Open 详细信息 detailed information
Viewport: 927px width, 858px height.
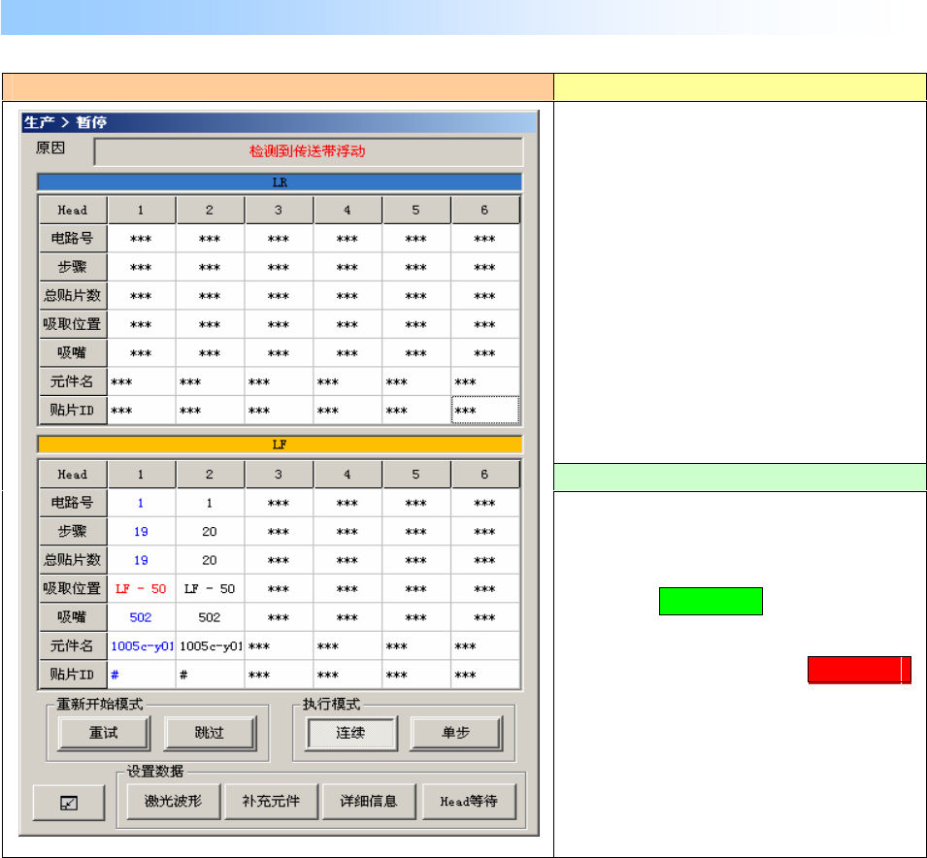369,802
